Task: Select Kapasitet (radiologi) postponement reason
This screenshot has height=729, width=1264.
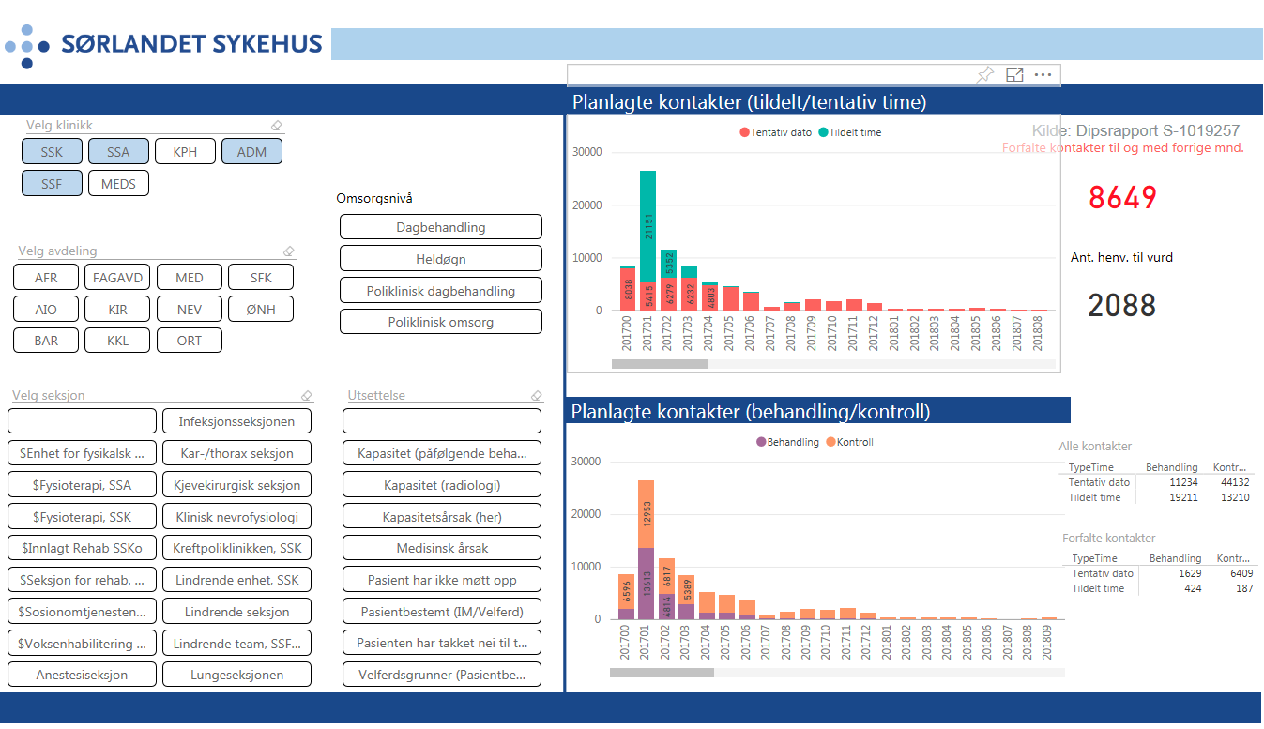Action: [x=442, y=485]
